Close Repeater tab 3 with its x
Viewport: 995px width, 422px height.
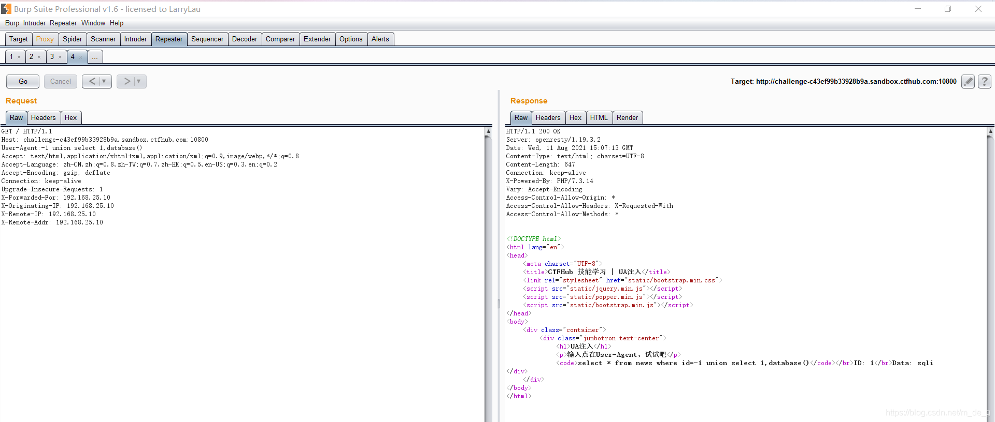click(60, 57)
